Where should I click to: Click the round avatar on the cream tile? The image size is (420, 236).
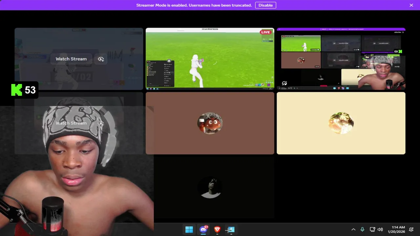341,123
